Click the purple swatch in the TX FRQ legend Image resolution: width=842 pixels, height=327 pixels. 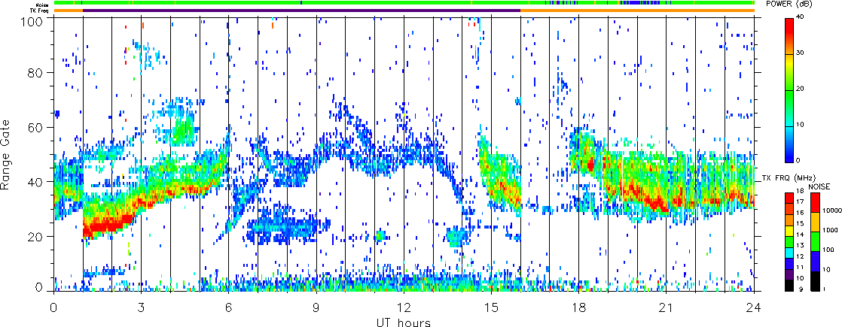(x=789, y=274)
